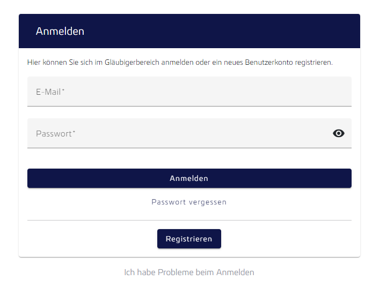Viewport: 387px width, 296px height.
Task: Click the Anmelden title in dark header
Action: click(x=60, y=31)
